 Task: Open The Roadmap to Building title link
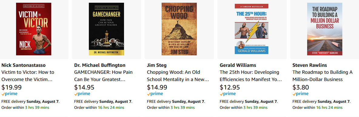tap(322, 76)
